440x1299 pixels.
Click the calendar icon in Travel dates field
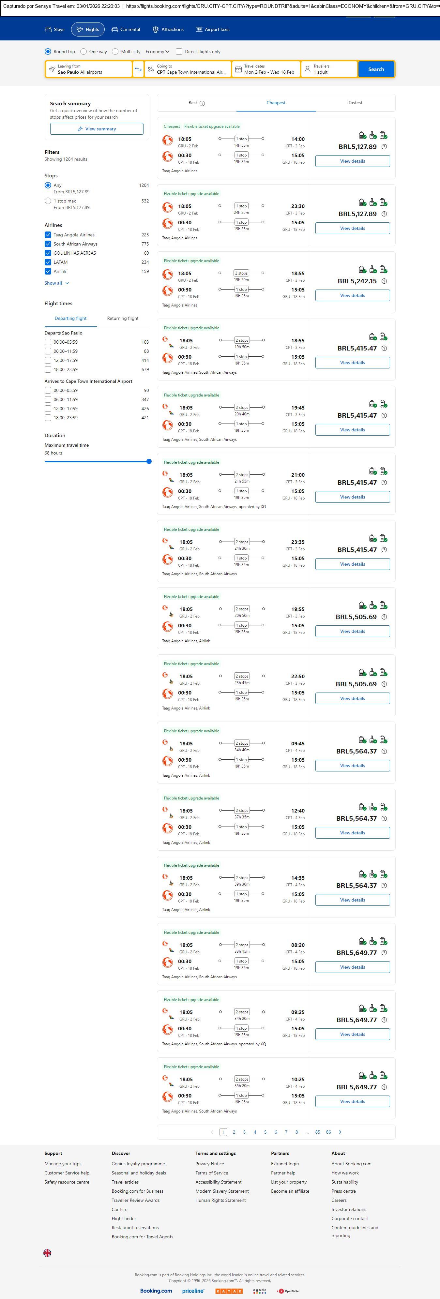tap(238, 69)
